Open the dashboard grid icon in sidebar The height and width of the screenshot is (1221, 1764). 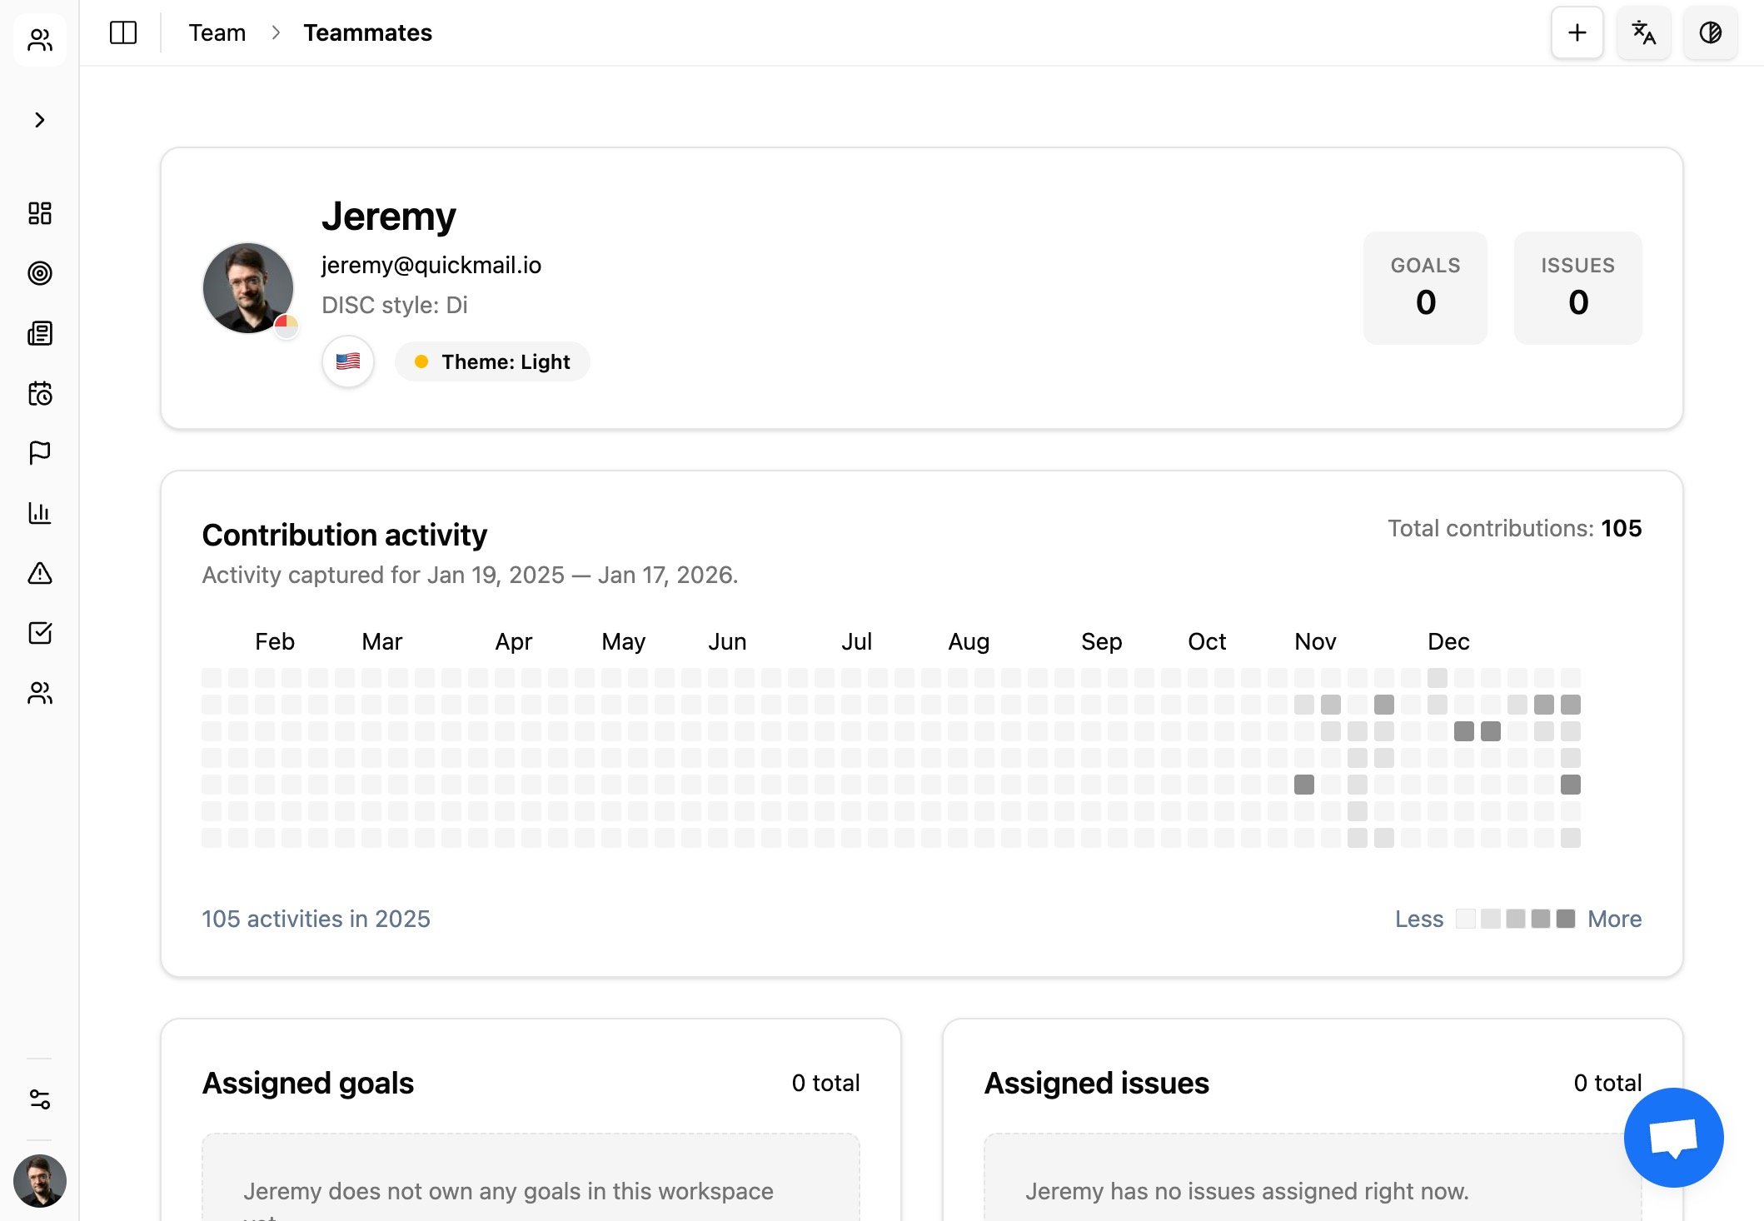[x=40, y=213]
